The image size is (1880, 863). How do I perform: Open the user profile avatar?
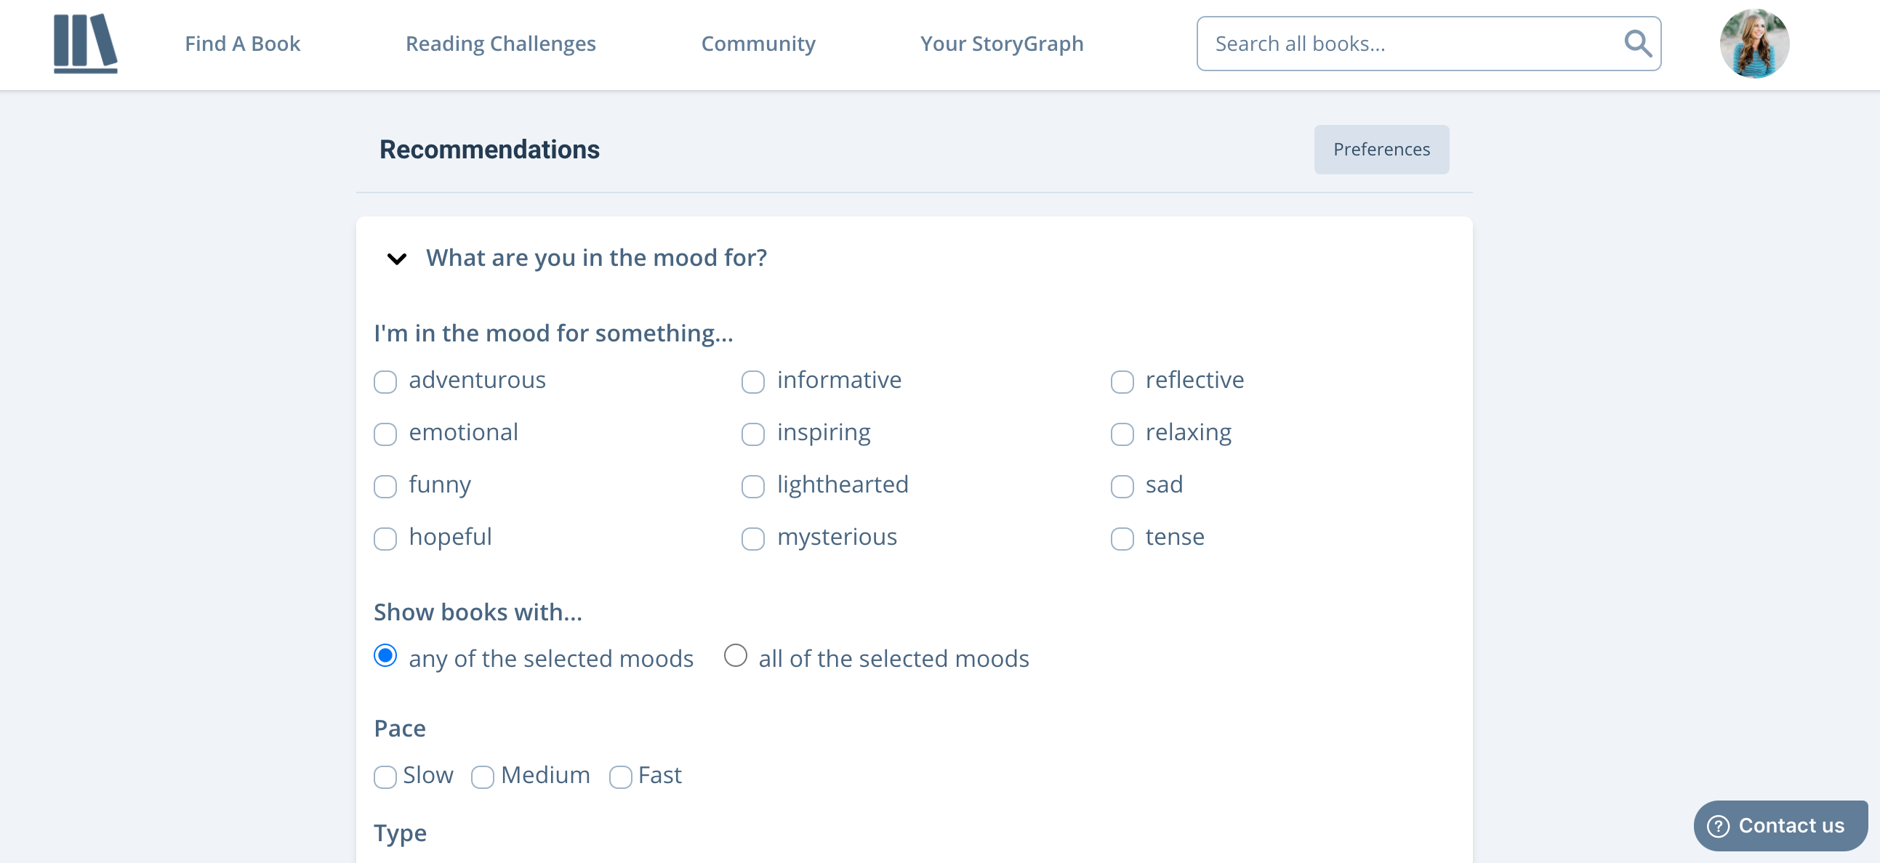[1754, 44]
